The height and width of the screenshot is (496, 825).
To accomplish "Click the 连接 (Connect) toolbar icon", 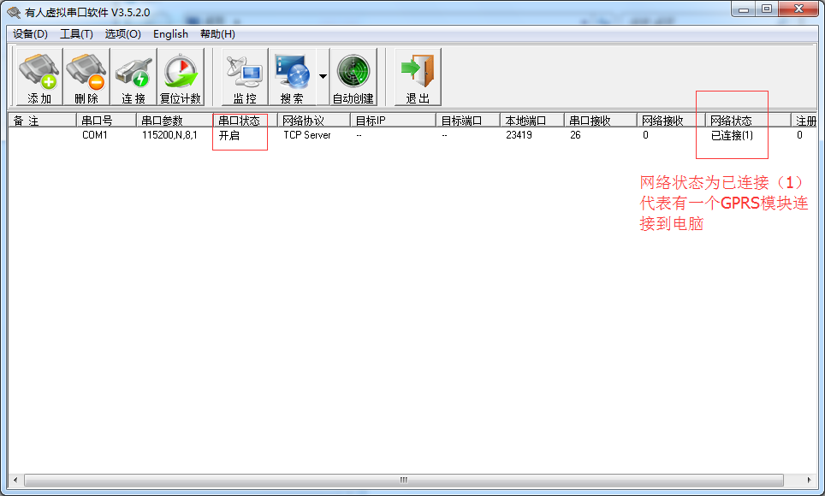I will (x=134, y=77).
